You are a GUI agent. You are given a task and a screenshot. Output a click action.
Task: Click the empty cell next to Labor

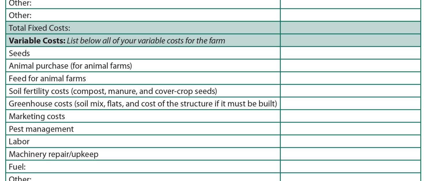point(350,141)
